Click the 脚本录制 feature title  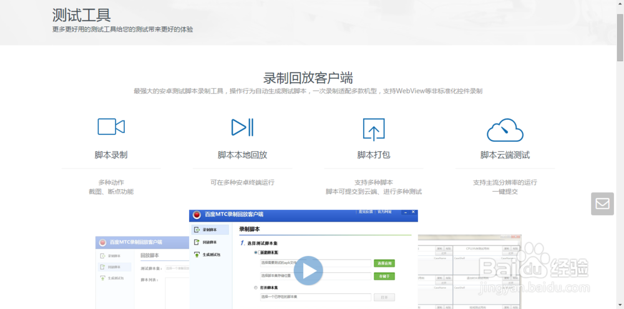pos(111,155)
